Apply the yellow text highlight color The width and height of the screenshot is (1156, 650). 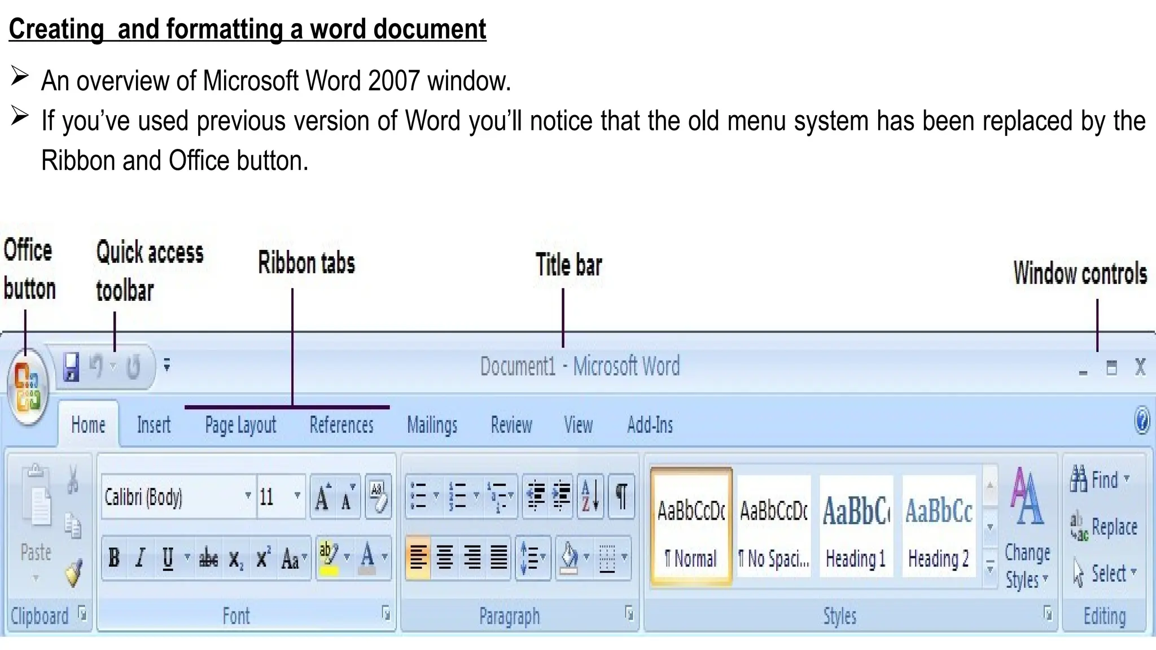pos(329,557)
